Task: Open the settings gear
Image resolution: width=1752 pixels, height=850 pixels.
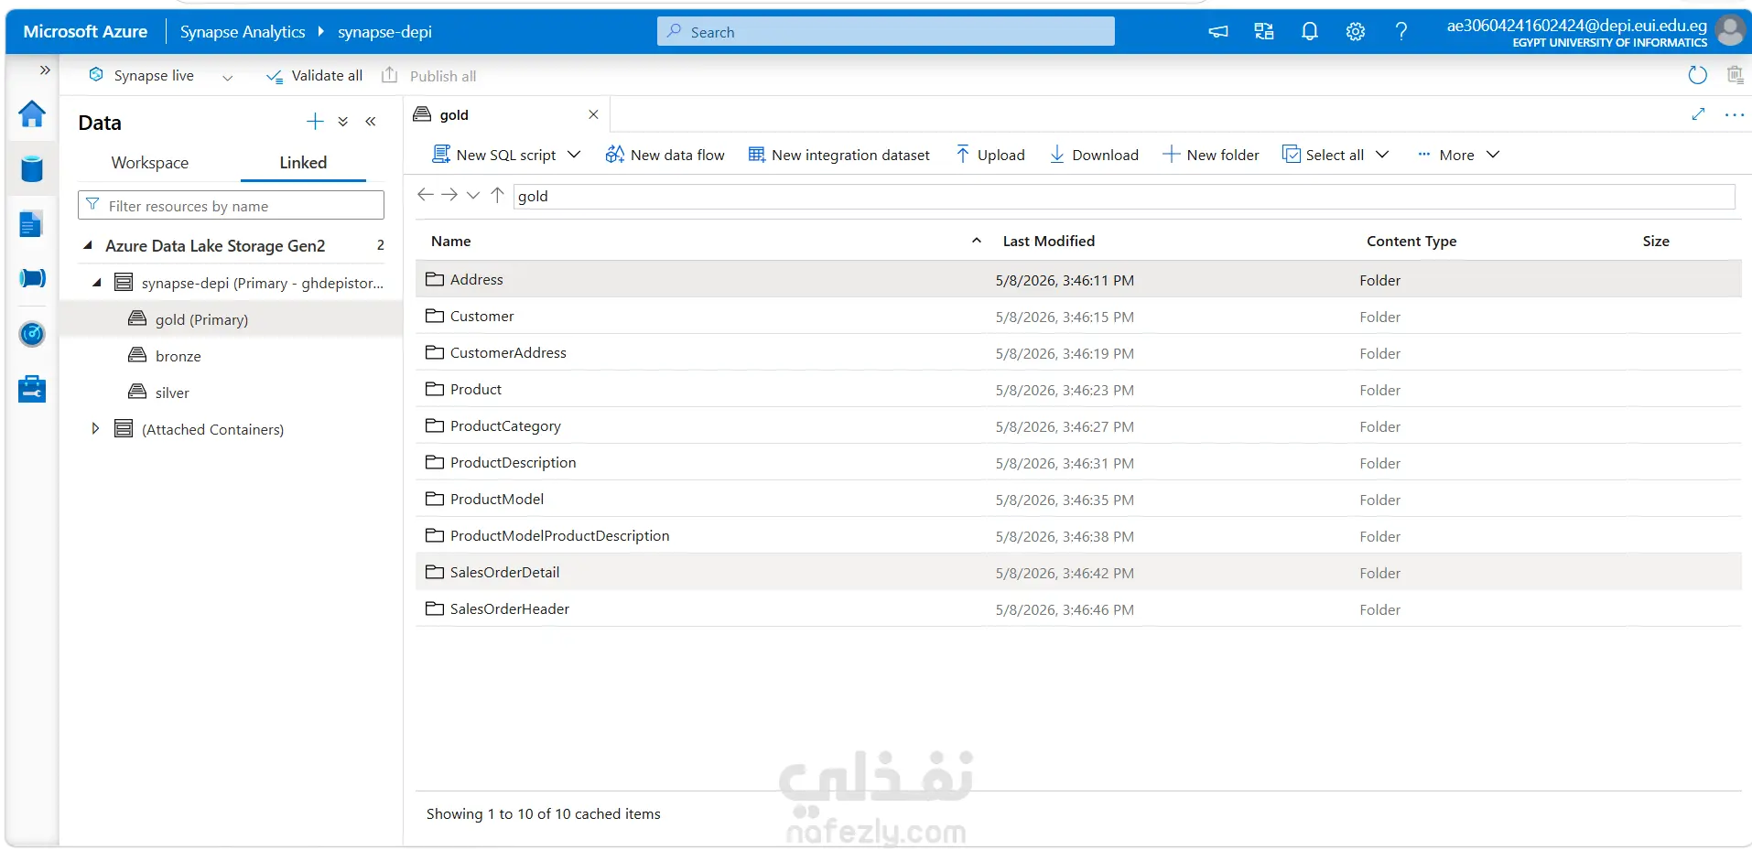Action: click(1356, 32)
